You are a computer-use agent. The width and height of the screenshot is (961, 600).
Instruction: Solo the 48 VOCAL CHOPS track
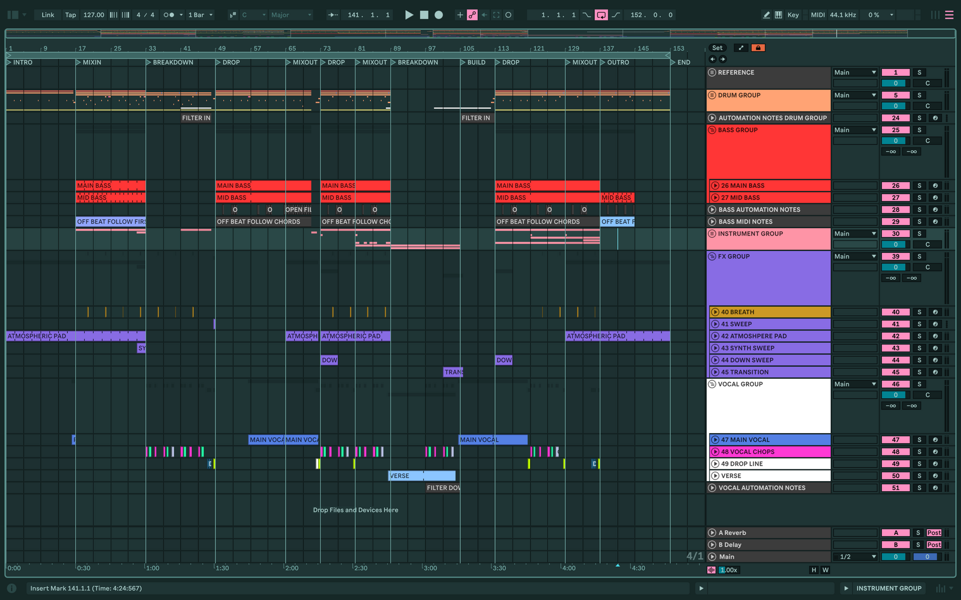(x=919, y=452)
